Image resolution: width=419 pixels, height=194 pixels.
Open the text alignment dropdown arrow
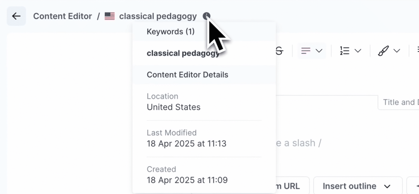(x=319, y=51)
